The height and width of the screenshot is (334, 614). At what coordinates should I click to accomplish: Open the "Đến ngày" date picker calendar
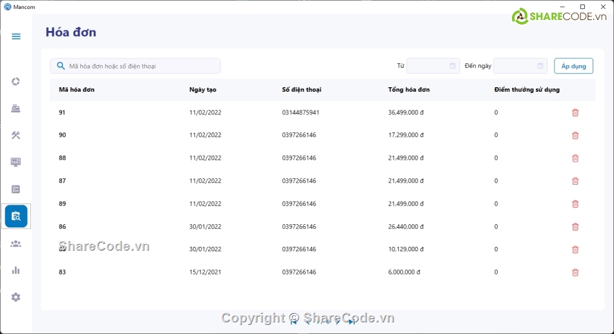(540, 66)
